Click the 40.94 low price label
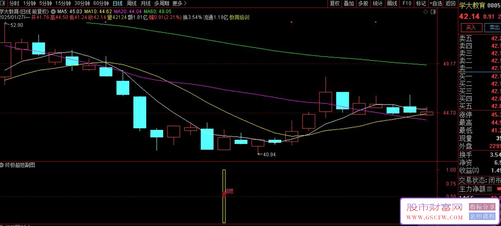This screenshot has width=501, height=226. [x=269, y=154]
